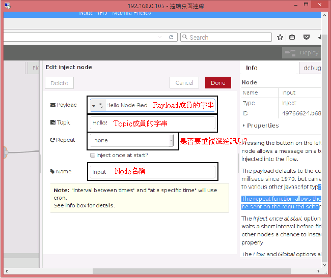Image resolution: width=331 pixels, height=278 pixels.
Task: Click the remote desktop title bar icon
Action: [x=8, y=6]
